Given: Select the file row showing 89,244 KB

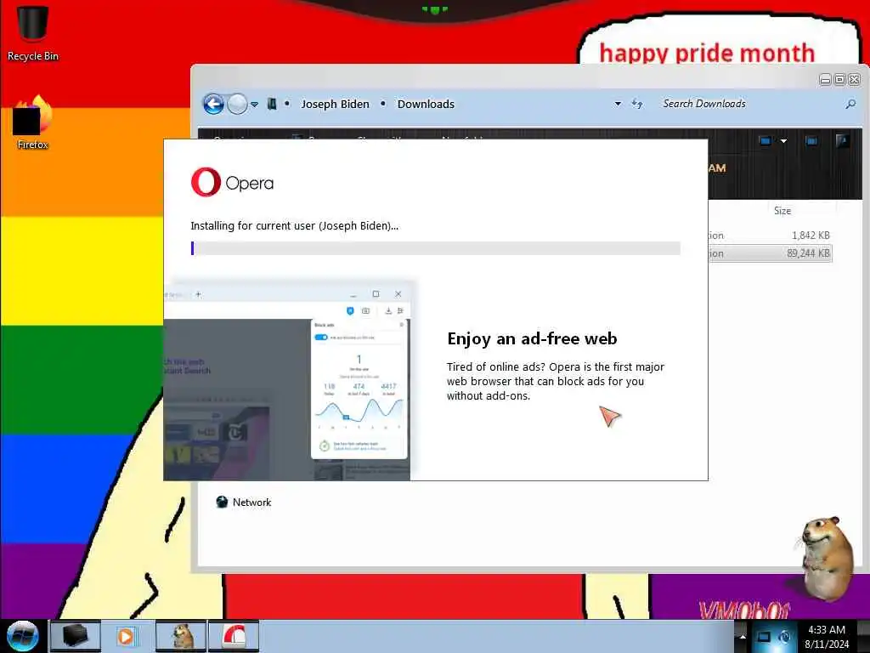Looking at the screenshot, I should pos(770,253).
